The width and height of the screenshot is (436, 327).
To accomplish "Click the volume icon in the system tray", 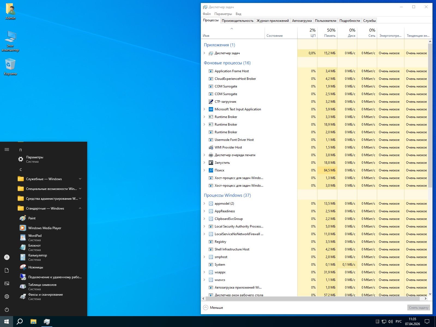I will coord(390,322).
